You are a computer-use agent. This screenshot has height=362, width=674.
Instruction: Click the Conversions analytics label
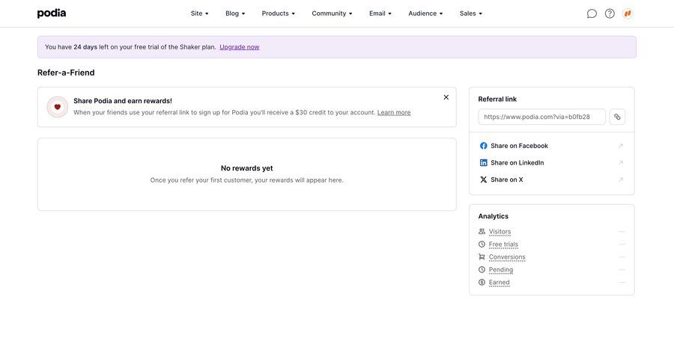click(x=507, y=257)
